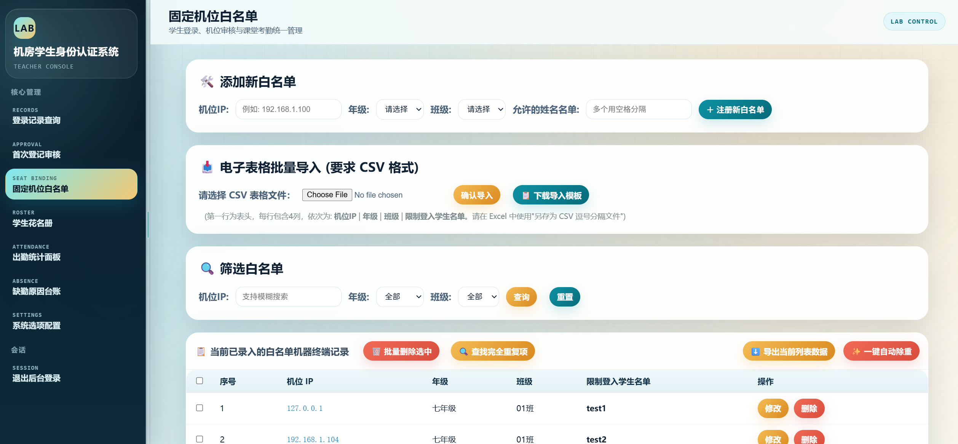Click the 年级 column header in table
The width and height of the screenshot is (958, 444).
(440, 381)
